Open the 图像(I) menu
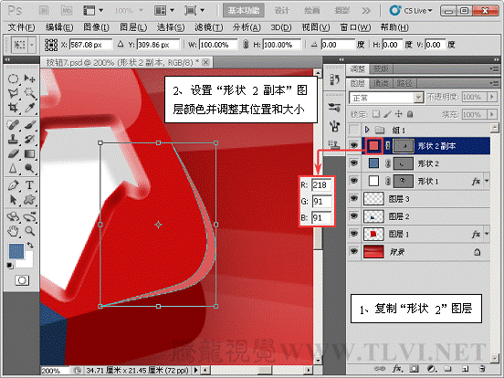 pos(96,27)
